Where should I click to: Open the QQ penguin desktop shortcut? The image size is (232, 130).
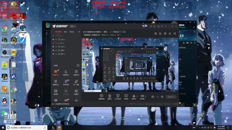[x=5, y=102]
